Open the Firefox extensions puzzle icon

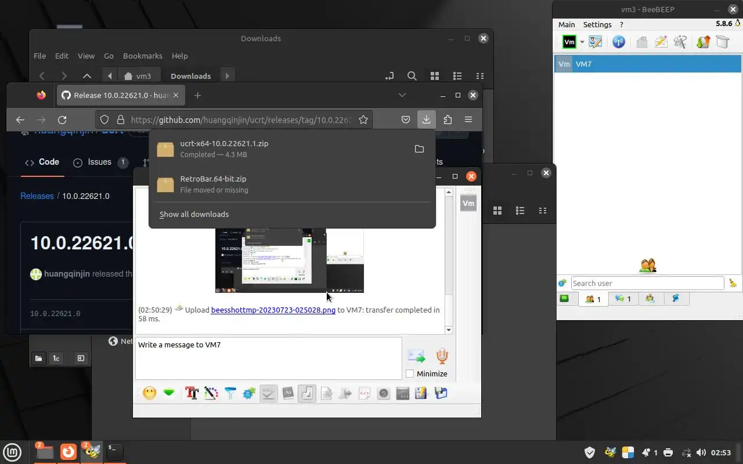click(448, 119)
